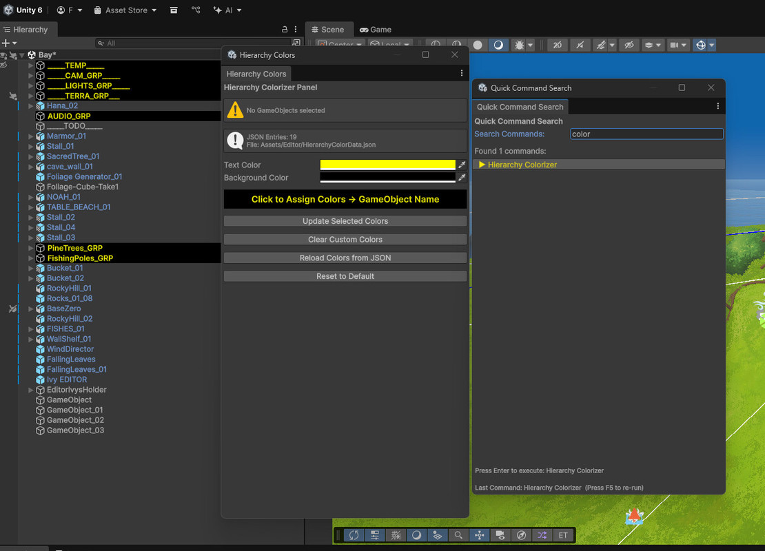This screenshot has height=551, width=765.
Task: Switch to the Game tab
Action: [x=376, y=30]
